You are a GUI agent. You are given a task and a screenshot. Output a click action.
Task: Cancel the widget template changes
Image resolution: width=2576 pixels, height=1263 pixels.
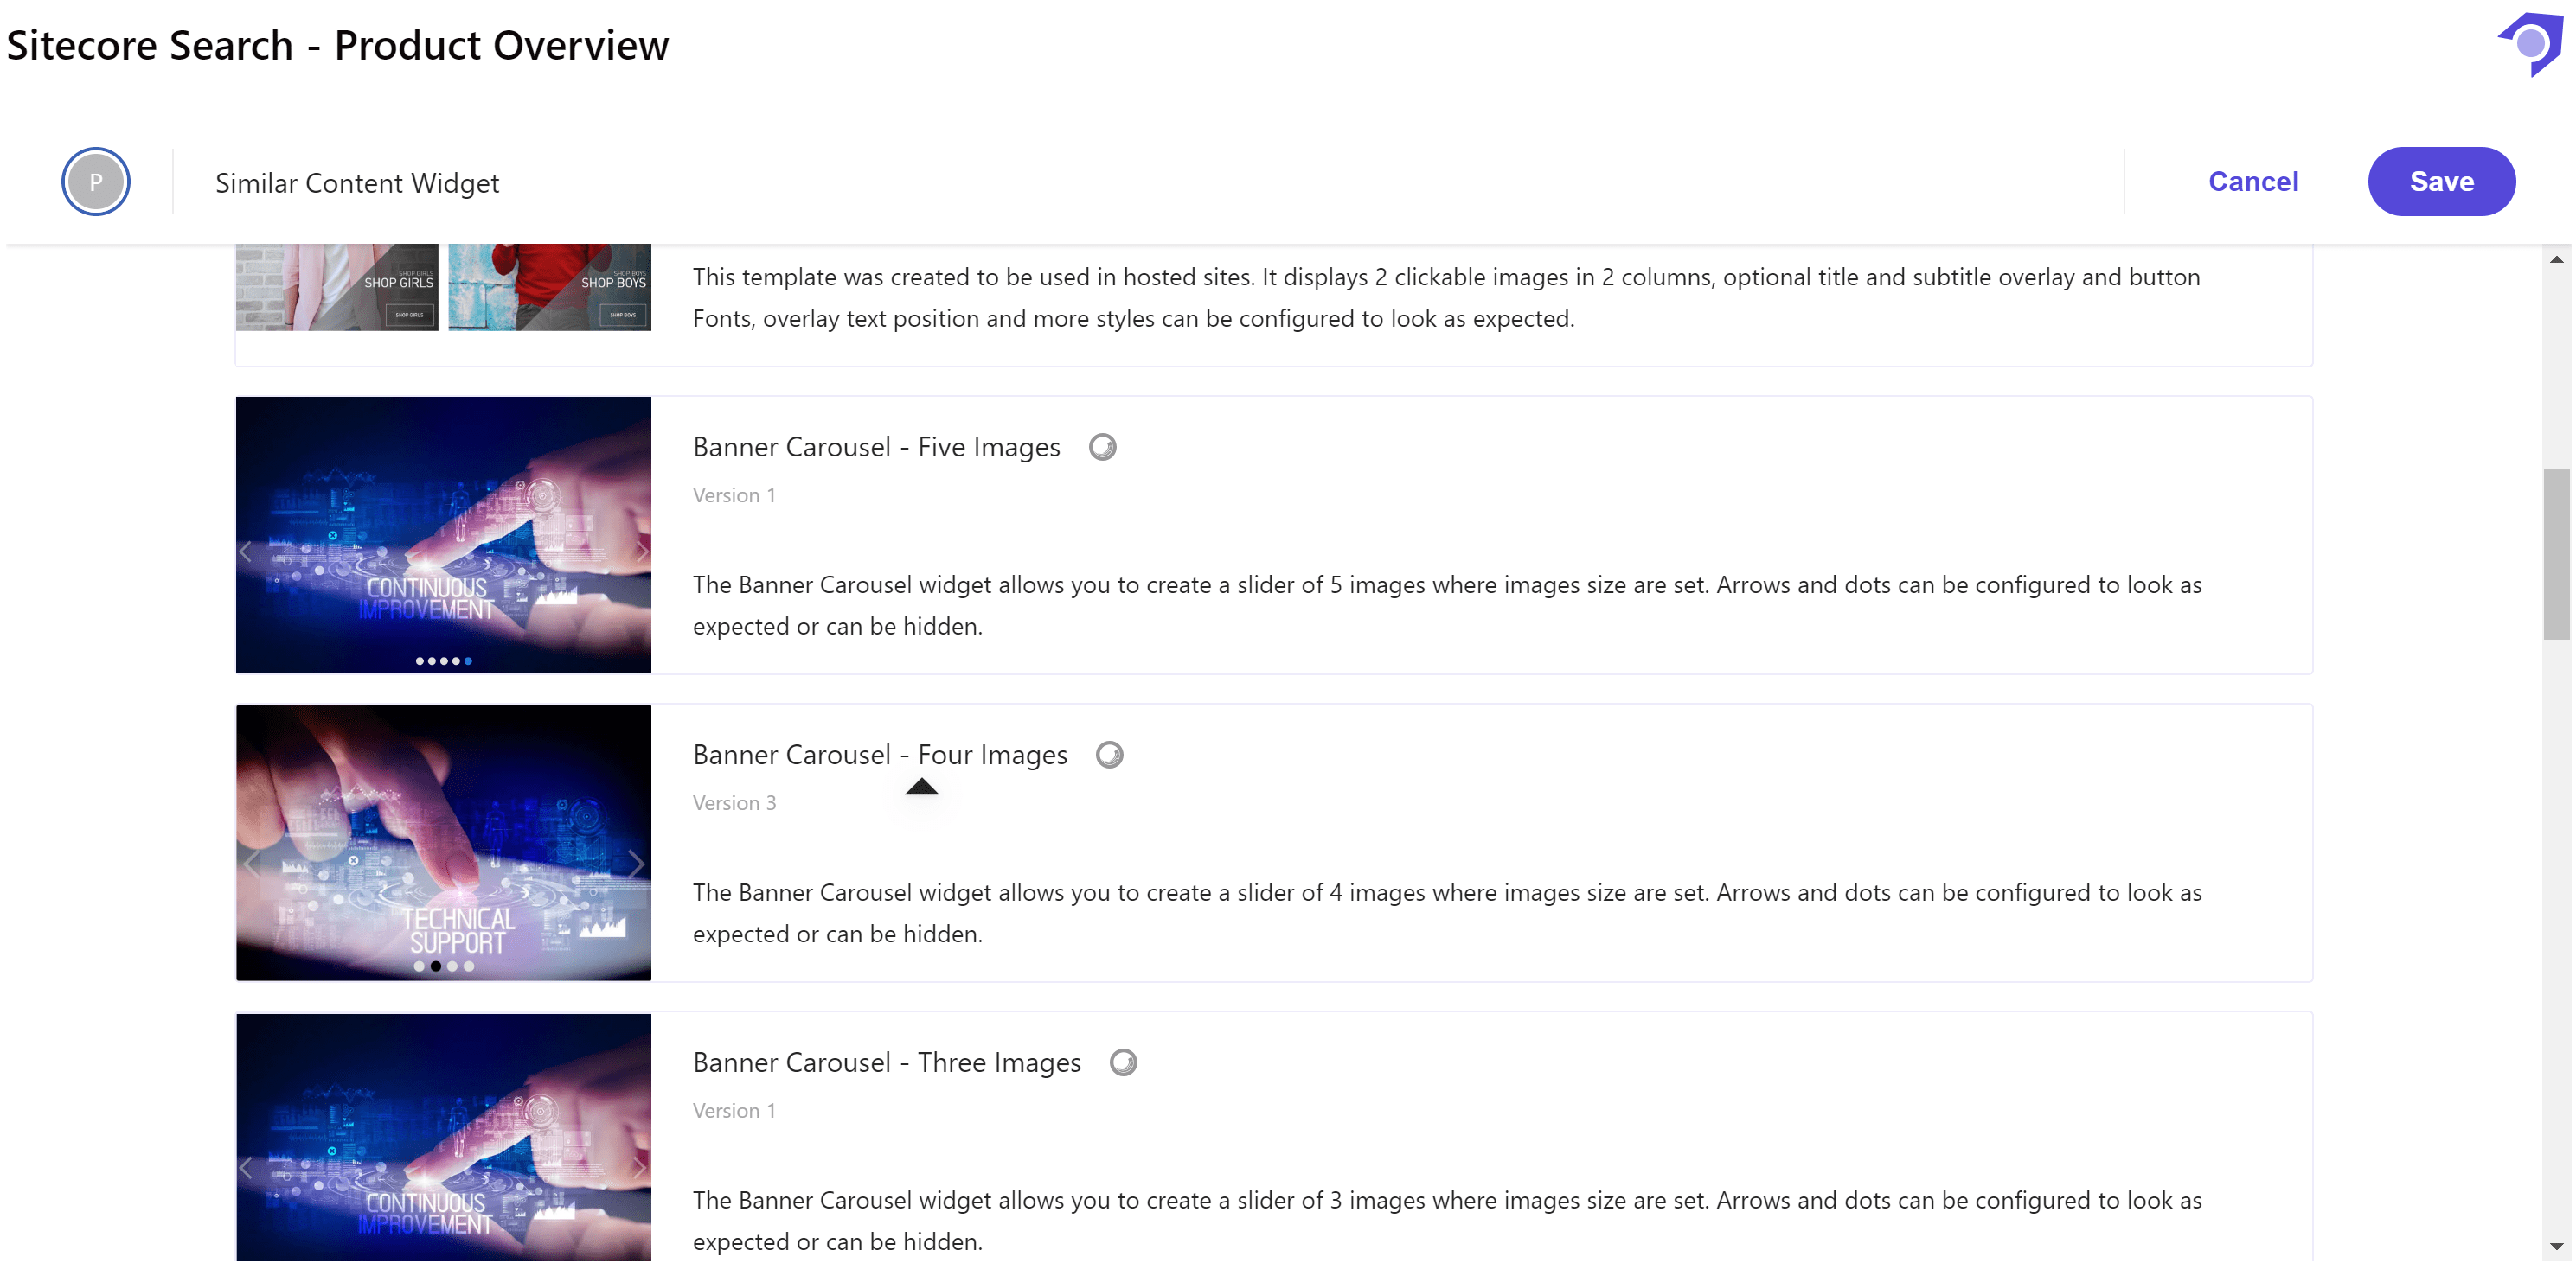pos(2253,182)
